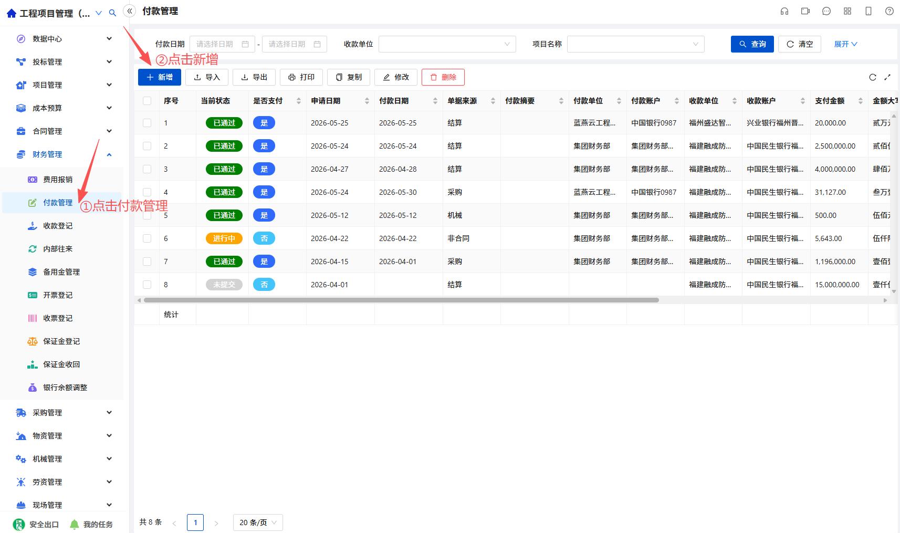Expand more filters with 展开
Screen dimensions: 900x533
845,44
